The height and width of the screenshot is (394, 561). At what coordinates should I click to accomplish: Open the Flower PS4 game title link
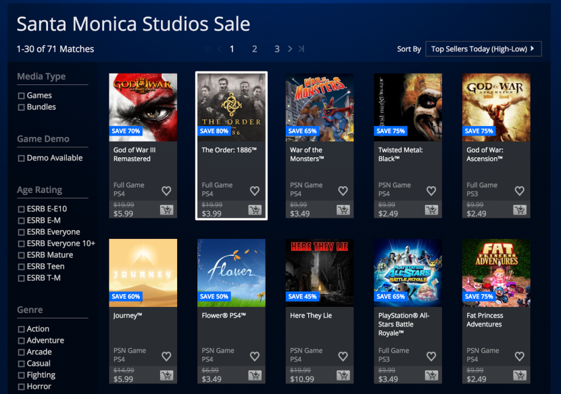coord(223,316)
